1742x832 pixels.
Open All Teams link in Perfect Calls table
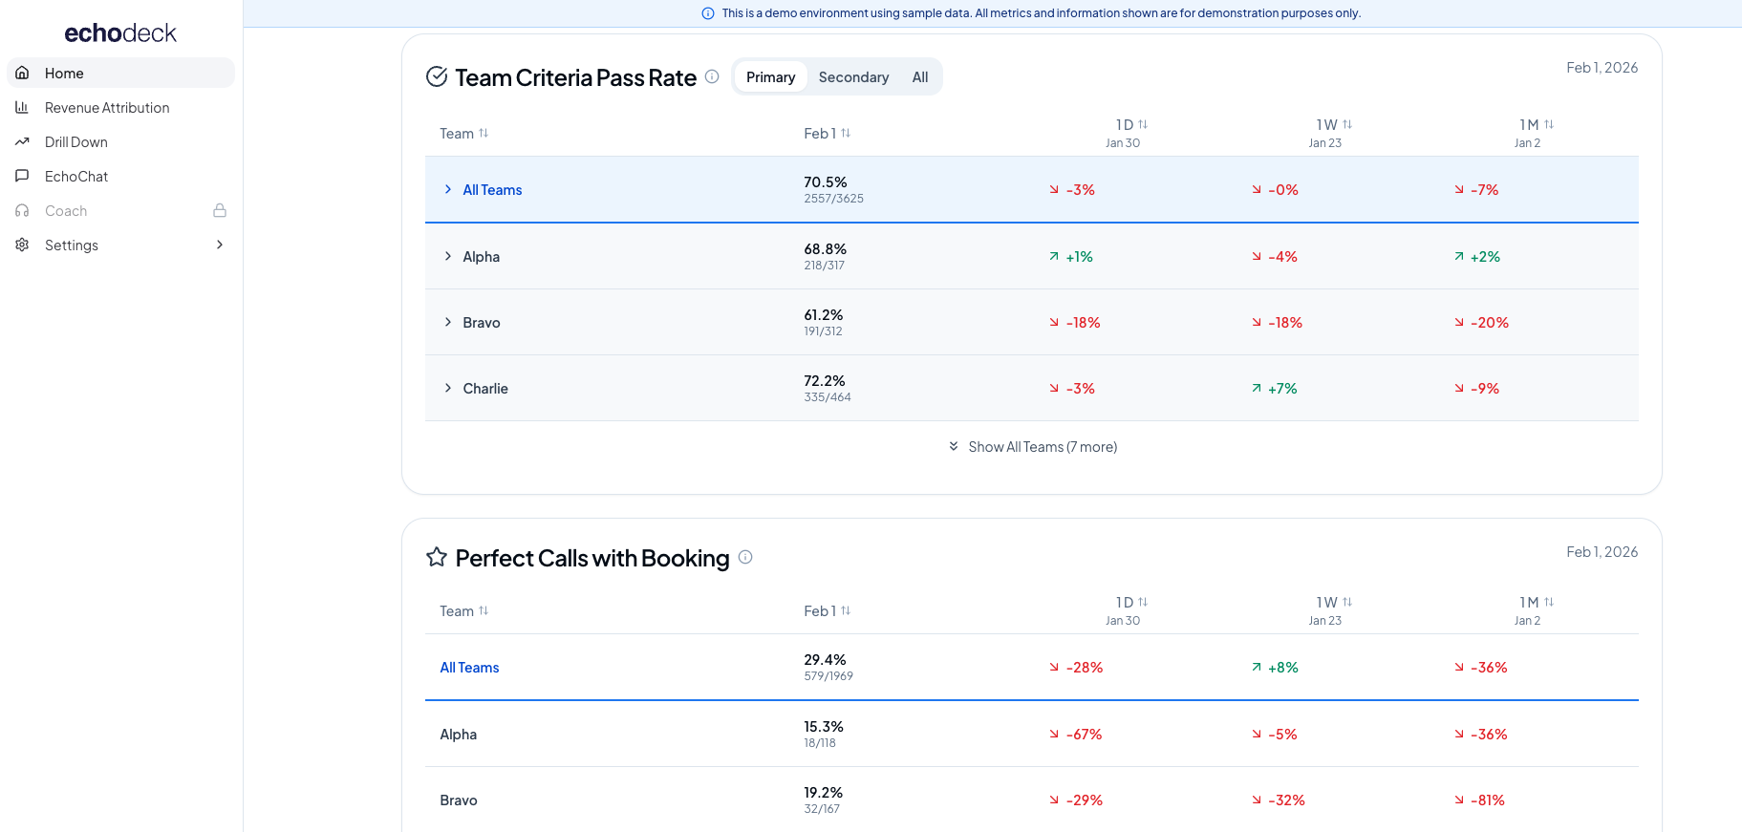(469, 668)
